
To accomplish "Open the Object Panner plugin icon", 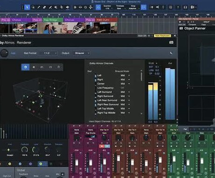I will (181, 29).
